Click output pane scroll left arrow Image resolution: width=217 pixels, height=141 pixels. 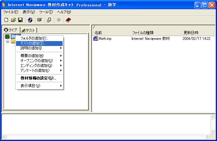(x=4, y=136)
